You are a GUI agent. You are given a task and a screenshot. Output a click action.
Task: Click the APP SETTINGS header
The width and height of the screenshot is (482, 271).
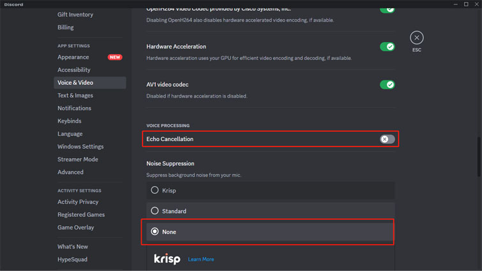[73, 46]
